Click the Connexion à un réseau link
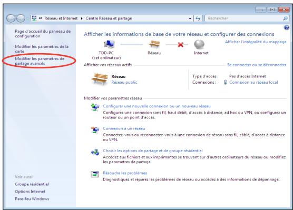 (124, 128)
